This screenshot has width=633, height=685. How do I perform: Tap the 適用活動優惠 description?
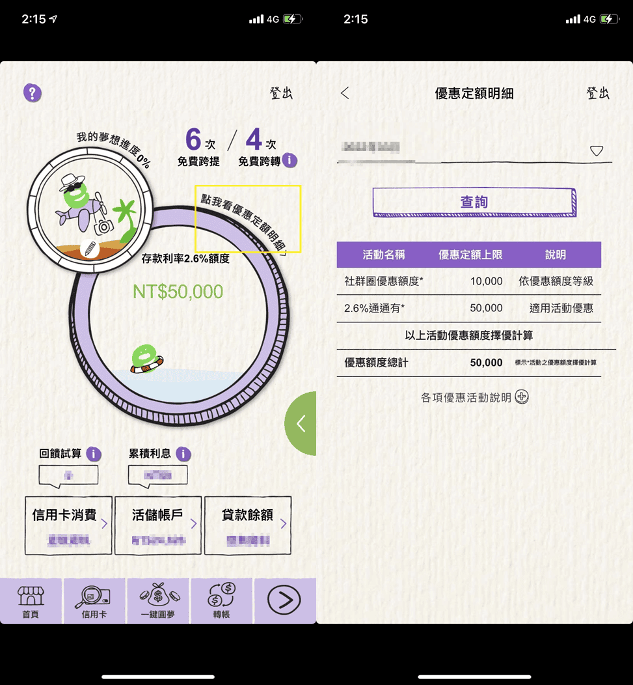pos(561,308)
